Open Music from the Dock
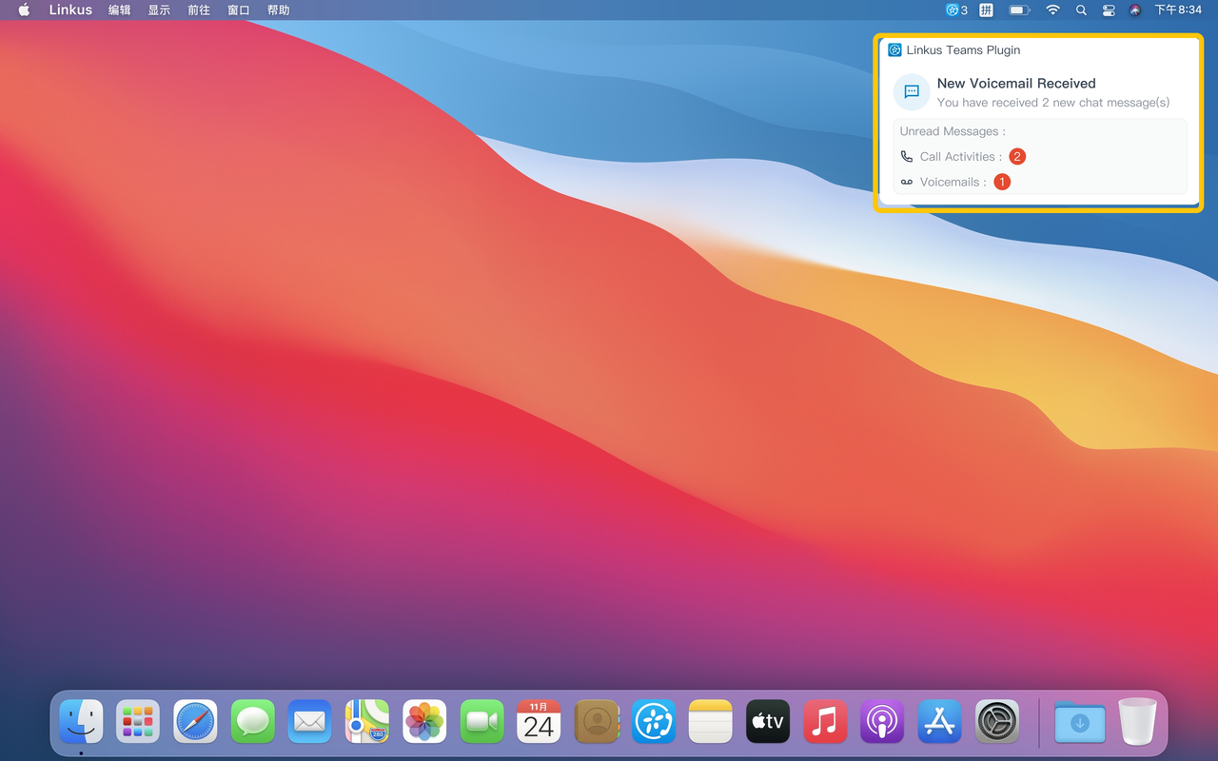The height and width of the screenshot is (761, 1218). pyautogui.click(x=825, y=722)
